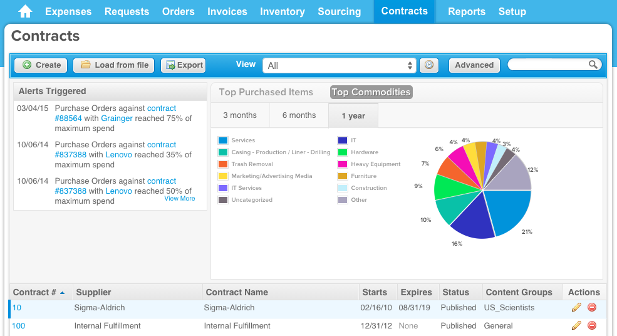Image resolution: width=617 pixels, height=336 pixels.
Task: Select the 6 months range tab
Action: 299,115
